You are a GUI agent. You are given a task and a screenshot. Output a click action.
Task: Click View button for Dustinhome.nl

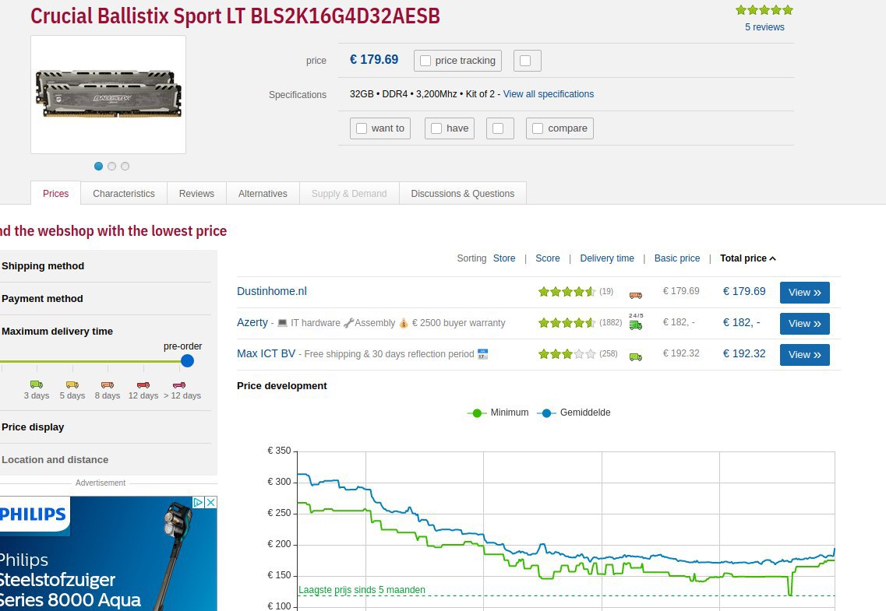(x=805, y=292)
